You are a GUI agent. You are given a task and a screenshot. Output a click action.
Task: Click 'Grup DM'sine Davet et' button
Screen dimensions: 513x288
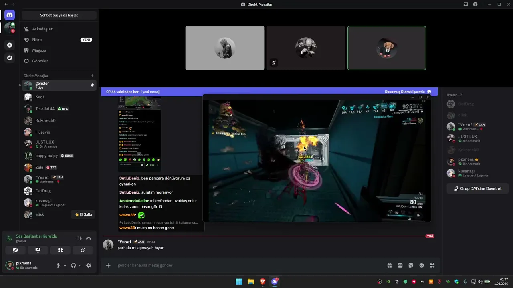pyautogui.click(x=477, y=188)
